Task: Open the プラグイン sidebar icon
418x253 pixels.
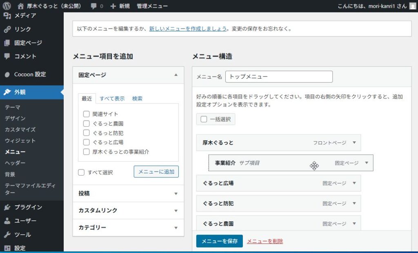Action: [7, 207]
